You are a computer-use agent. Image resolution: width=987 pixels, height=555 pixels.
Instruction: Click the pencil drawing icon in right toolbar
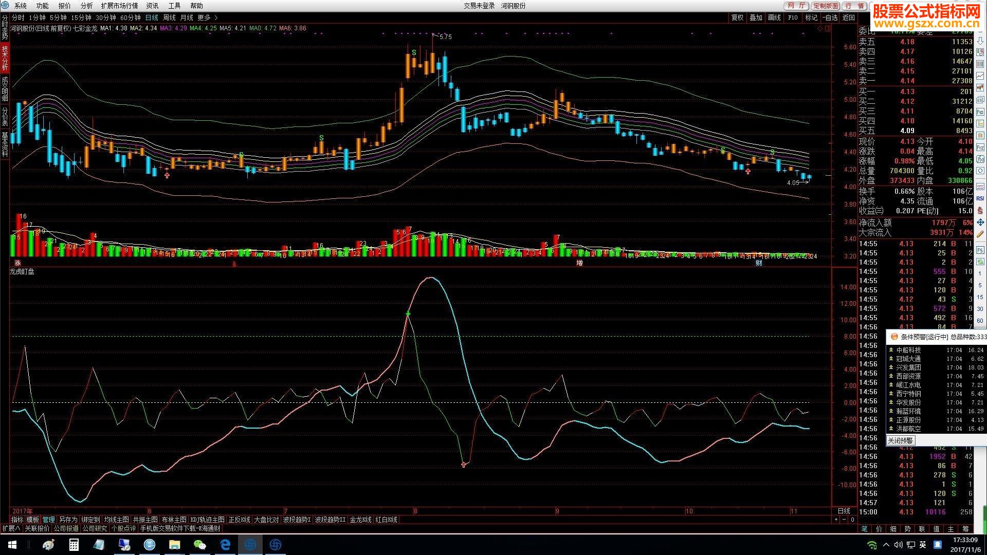click(980, 234)
